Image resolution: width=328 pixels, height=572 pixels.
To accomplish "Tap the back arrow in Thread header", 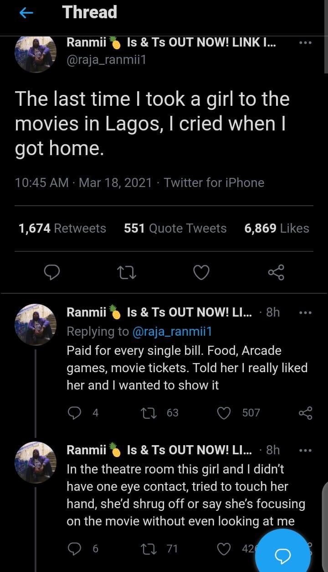I will tap(27, 13).
